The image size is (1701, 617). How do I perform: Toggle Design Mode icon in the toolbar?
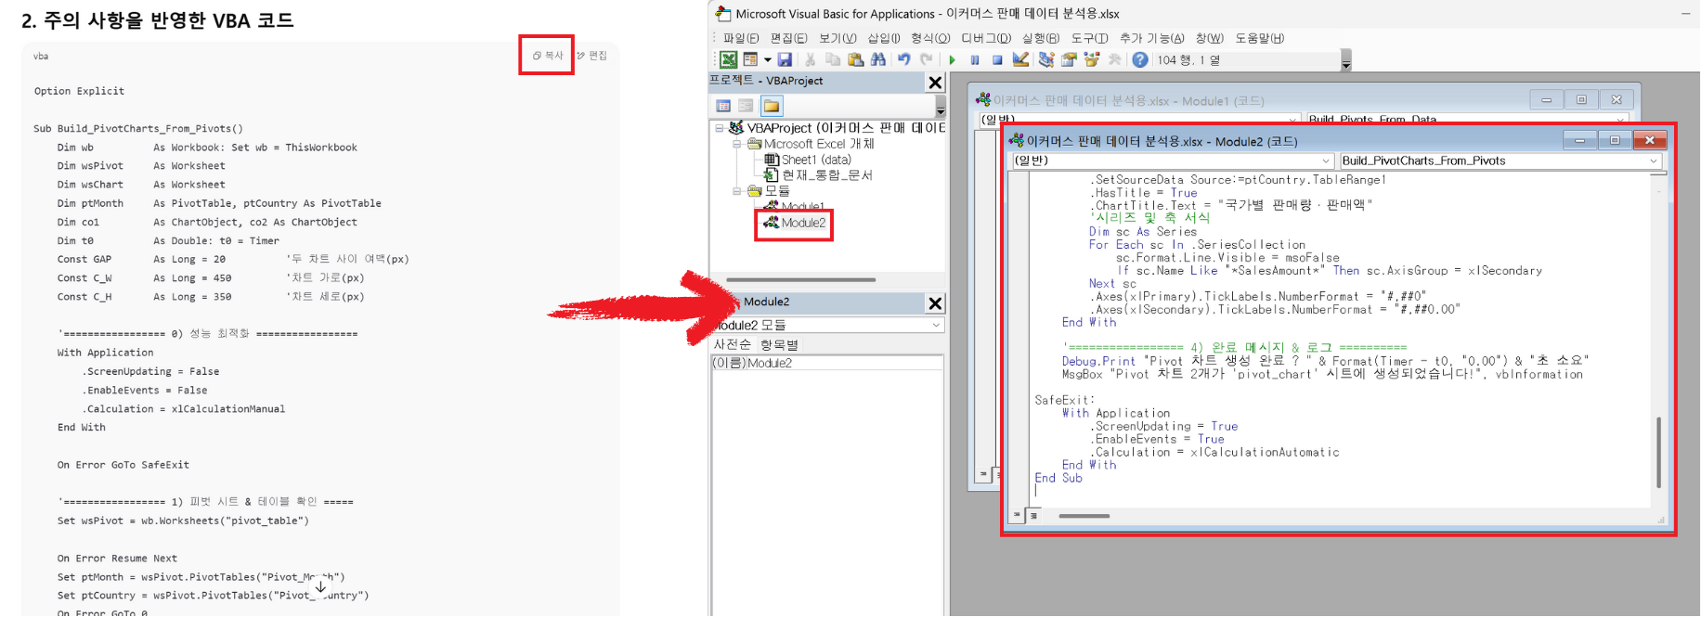coord(1020,59)
